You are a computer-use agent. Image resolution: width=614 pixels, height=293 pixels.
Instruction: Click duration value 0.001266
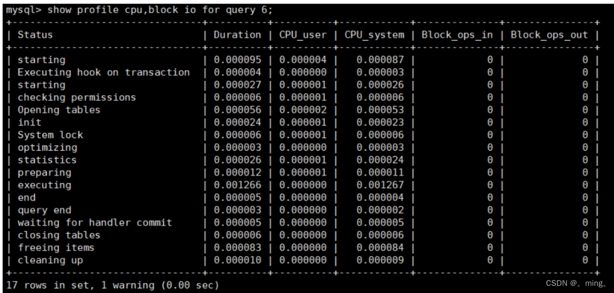click(237, 185)
